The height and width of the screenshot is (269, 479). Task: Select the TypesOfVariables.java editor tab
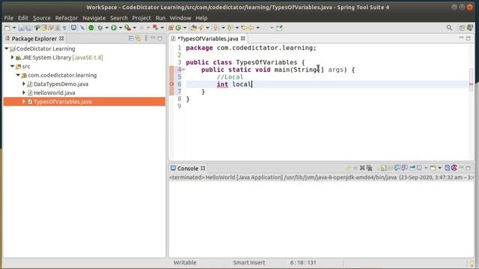click(208, 39)
